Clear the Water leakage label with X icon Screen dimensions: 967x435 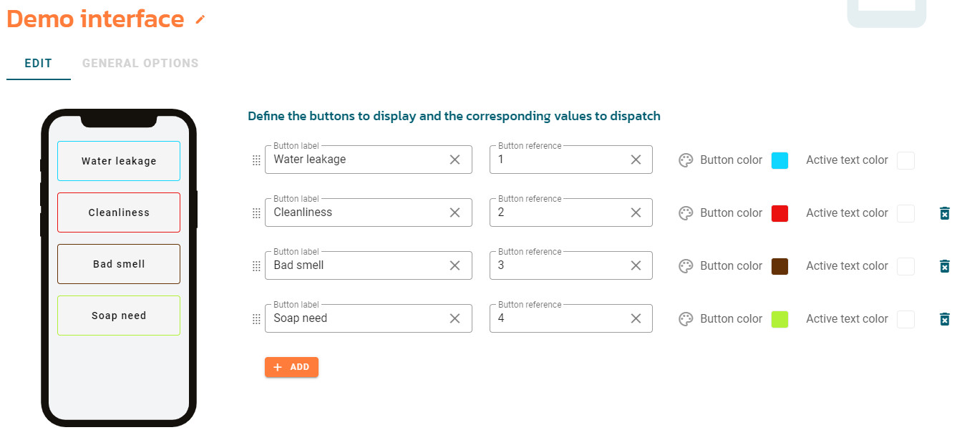pyautogui.click(x=455, y=160)
